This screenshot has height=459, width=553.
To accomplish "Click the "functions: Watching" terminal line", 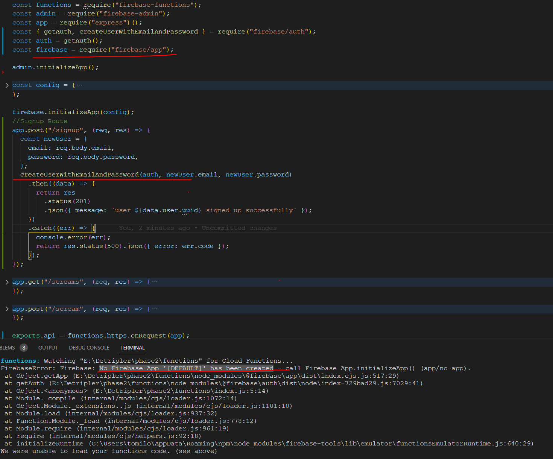I will (147, 361).
